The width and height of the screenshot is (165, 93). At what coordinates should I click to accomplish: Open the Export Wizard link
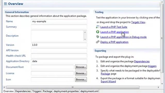coord(108,82)
